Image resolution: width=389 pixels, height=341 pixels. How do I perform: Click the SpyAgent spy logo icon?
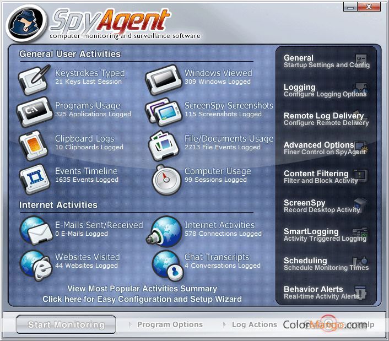(26, 23)
